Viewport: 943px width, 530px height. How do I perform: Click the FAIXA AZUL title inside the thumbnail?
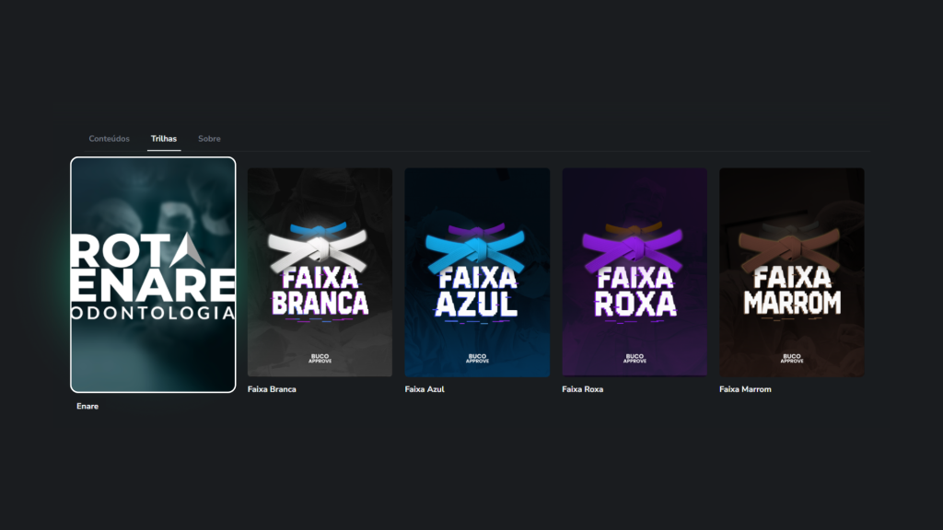(x=477, y=292)
